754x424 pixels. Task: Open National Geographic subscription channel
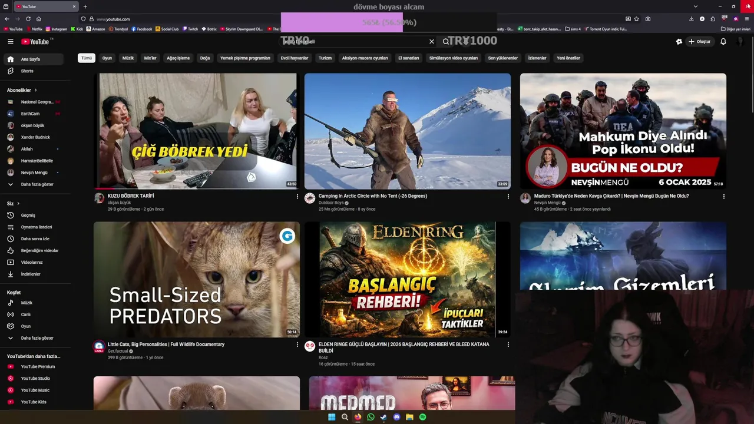(34, 102)
